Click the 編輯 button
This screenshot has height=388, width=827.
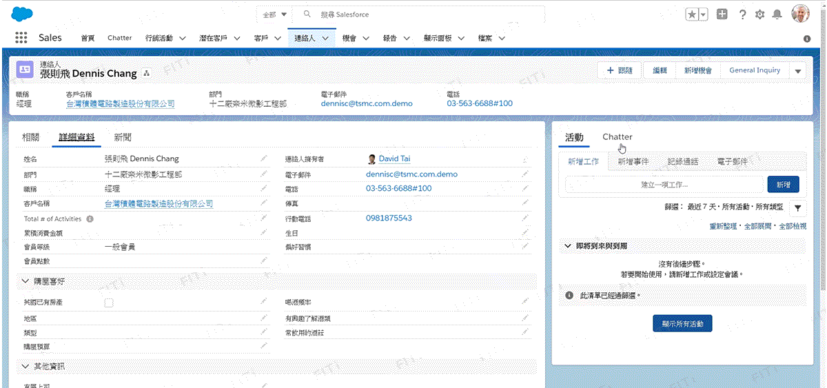tap(660, 70)
